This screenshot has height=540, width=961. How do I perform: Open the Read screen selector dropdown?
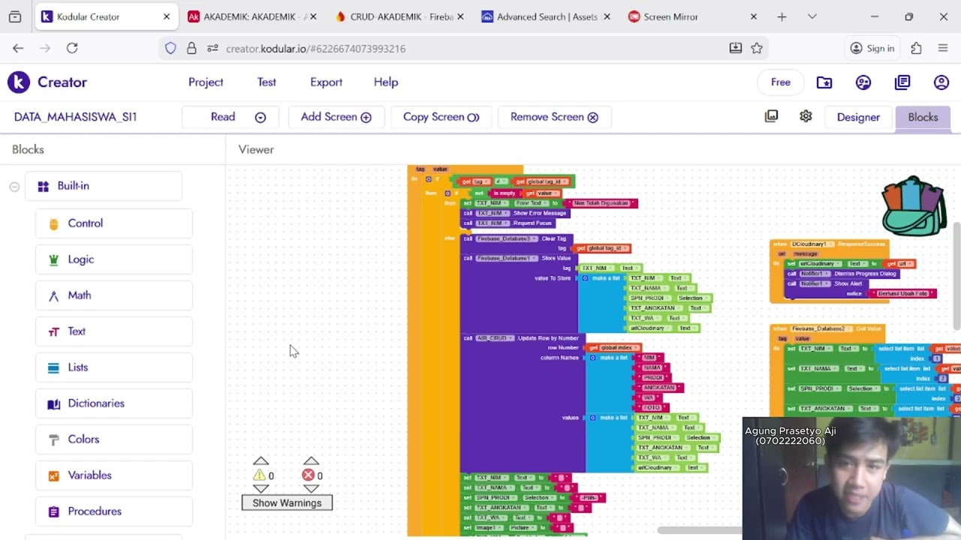click(x=230, y=117)
